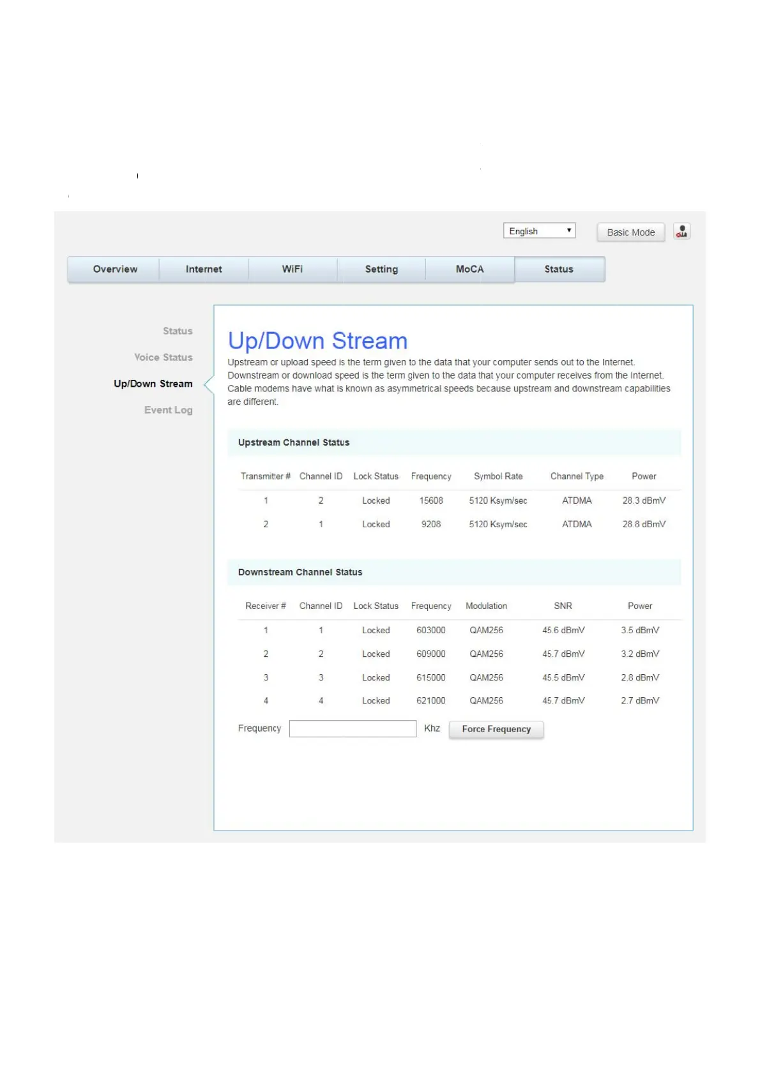Select Up/Down Stream in sidebar
The height and width of the screenshot is (1075, 760).
[153, 384]
